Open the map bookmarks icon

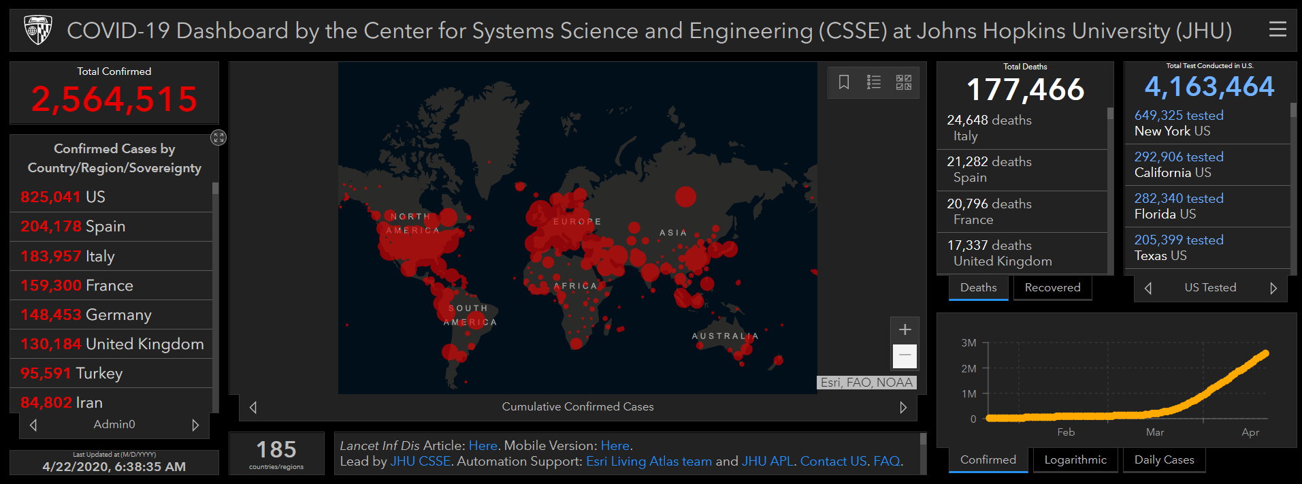(844, 82)
